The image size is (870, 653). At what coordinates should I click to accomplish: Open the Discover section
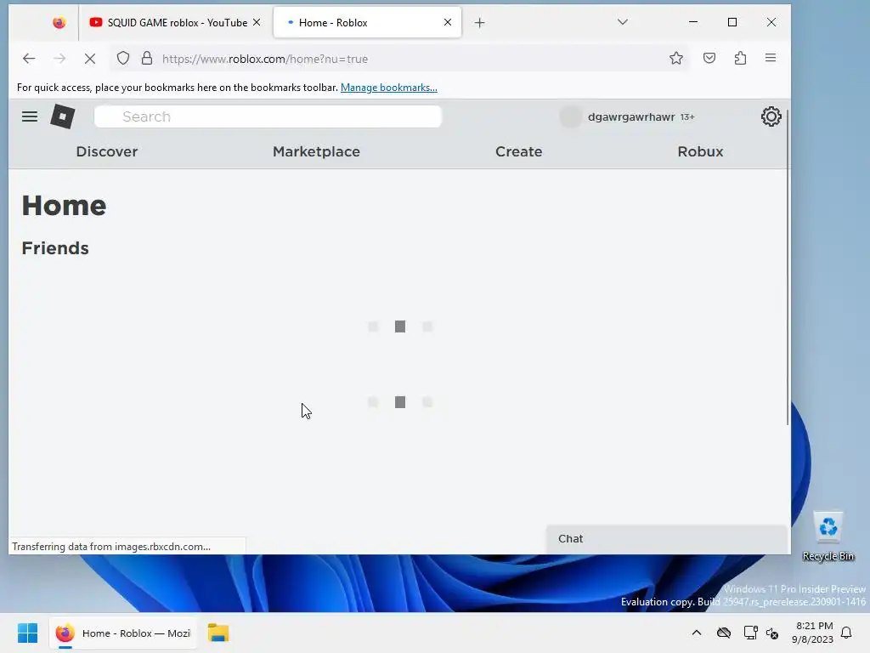pos(106,151)
